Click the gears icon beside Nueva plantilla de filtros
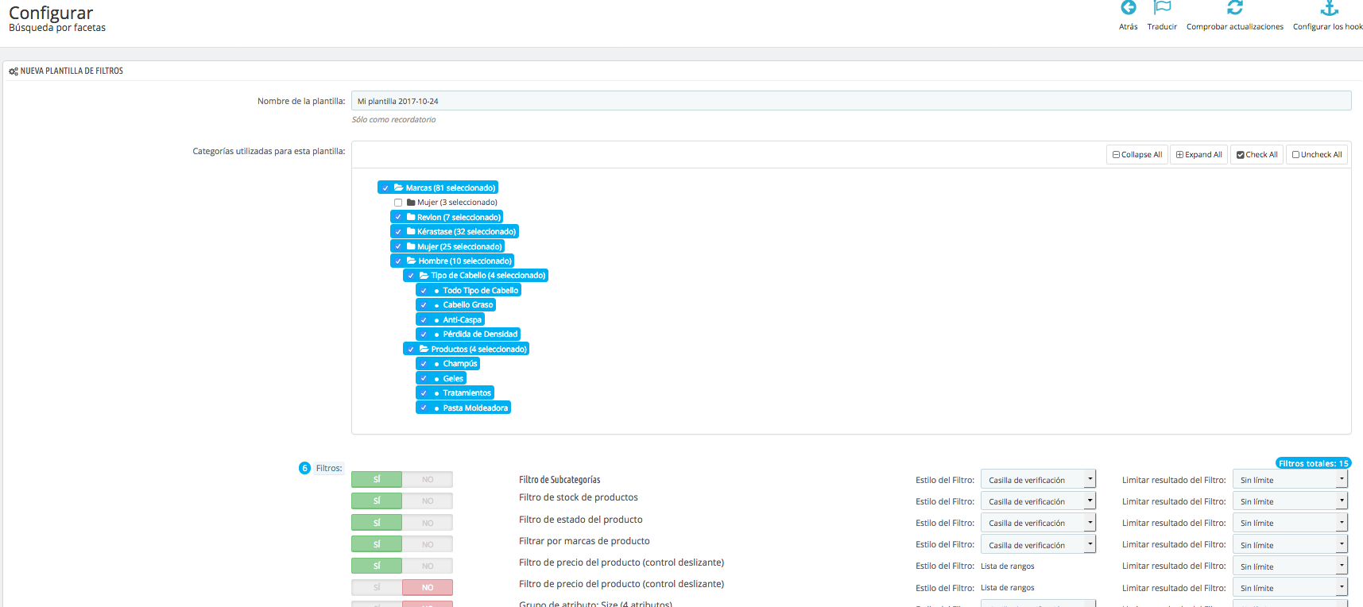1363x607 pixels. 14,72
